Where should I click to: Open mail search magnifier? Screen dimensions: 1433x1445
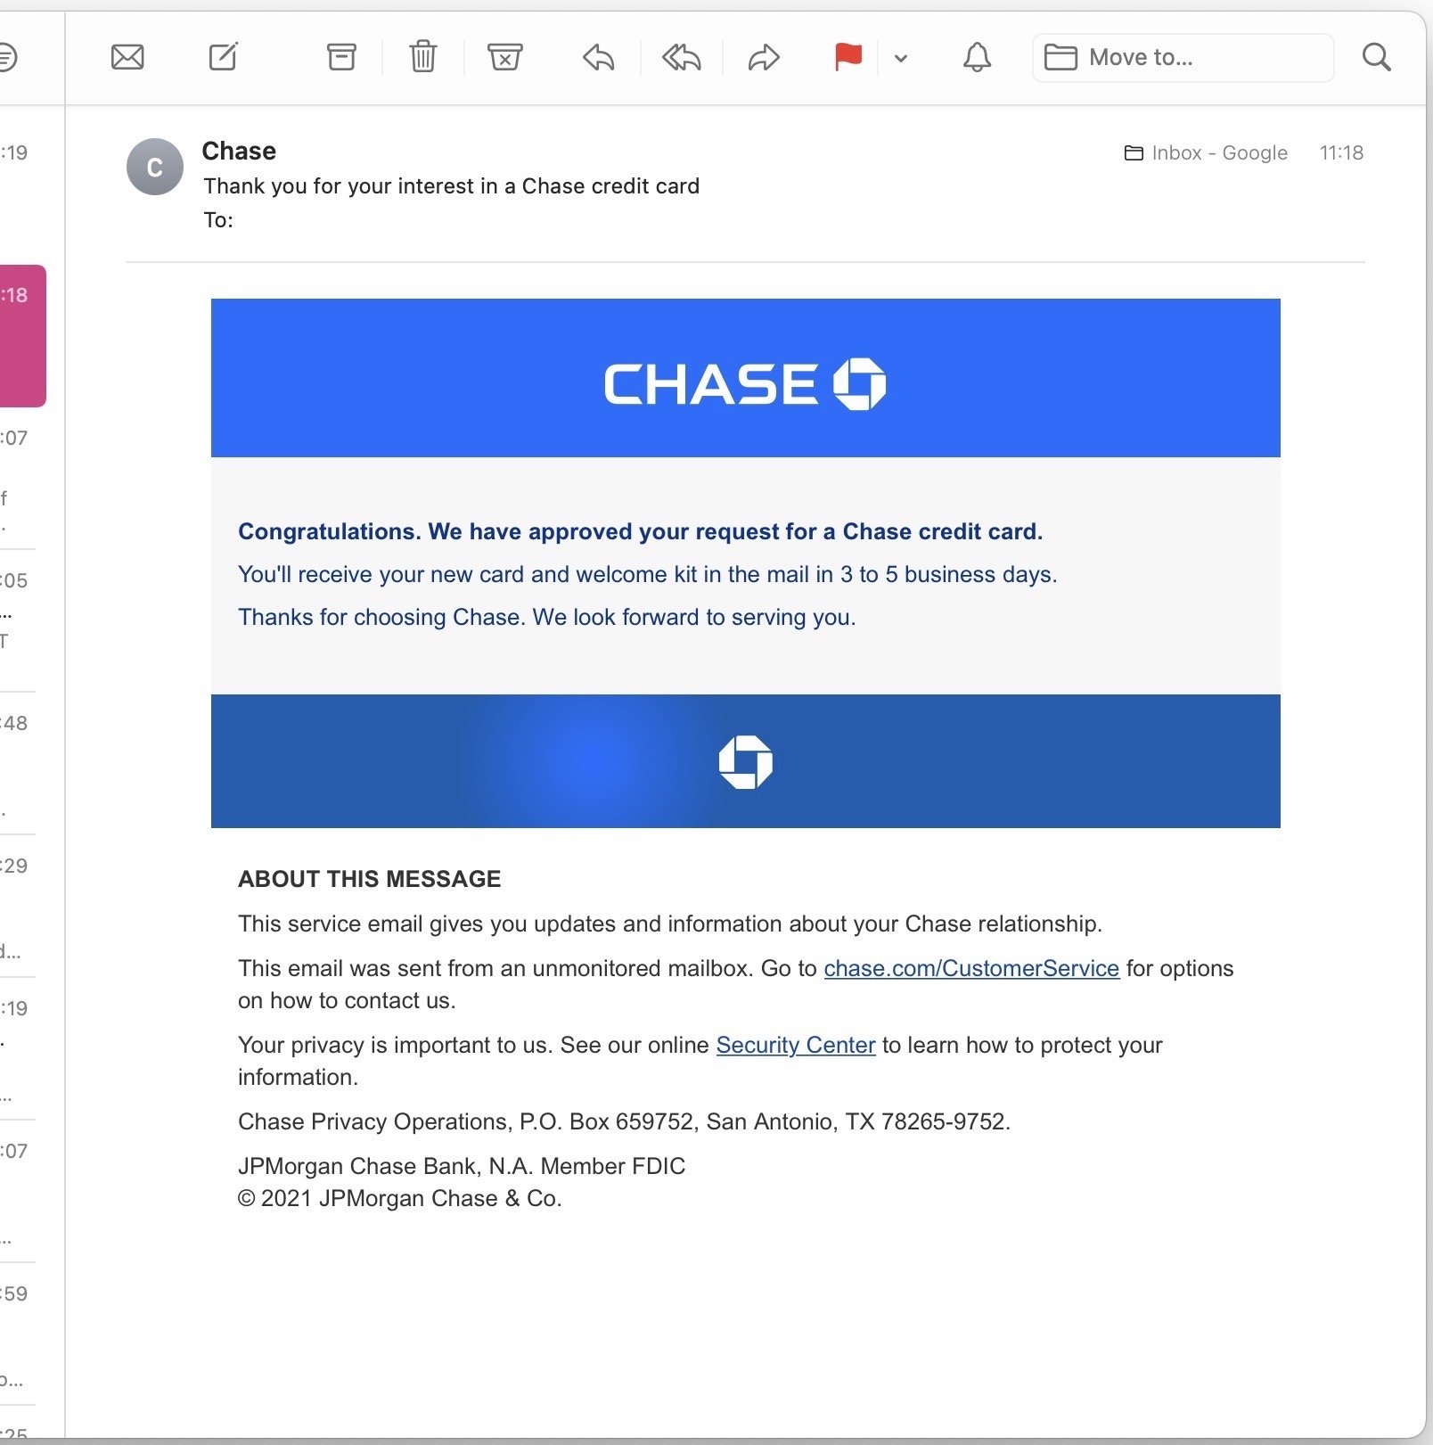[1377, 57]
